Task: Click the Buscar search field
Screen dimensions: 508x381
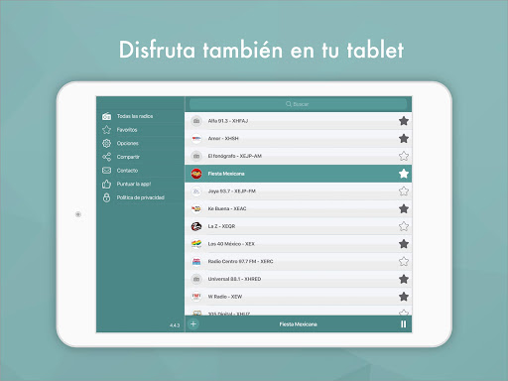Action: point(298,104)
